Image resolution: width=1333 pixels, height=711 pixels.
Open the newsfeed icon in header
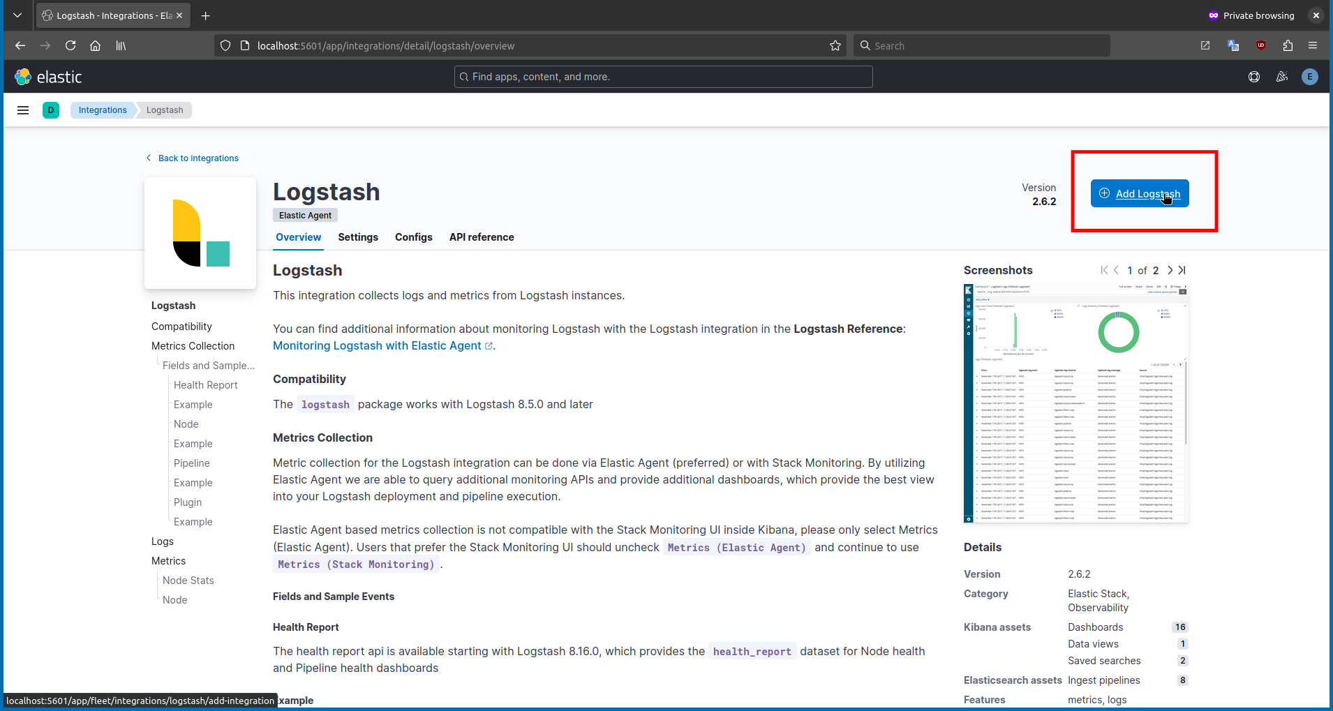tap(1282, 77)
